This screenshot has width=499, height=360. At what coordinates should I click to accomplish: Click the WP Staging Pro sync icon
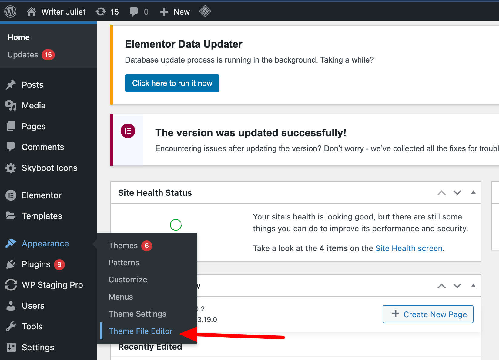click(x=11, y=285)
